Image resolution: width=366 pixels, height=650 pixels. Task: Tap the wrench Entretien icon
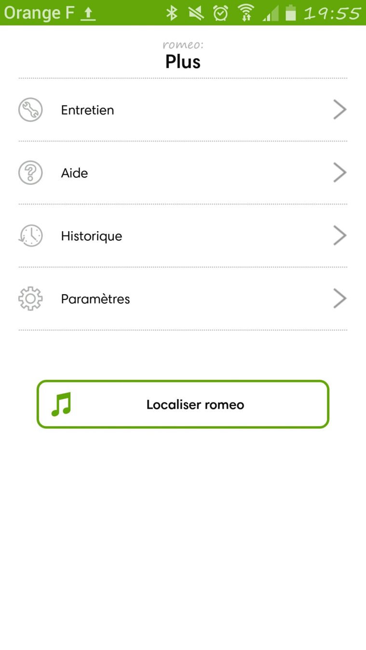click(x=30, y=110)
